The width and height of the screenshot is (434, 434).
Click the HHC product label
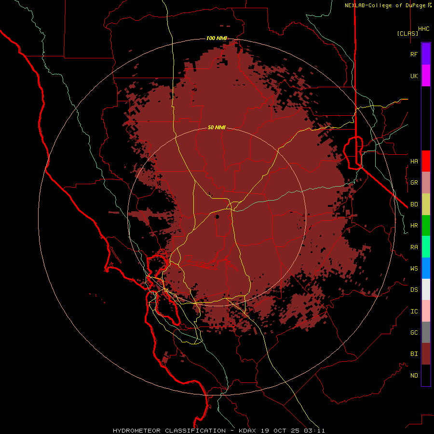(423, 29)
